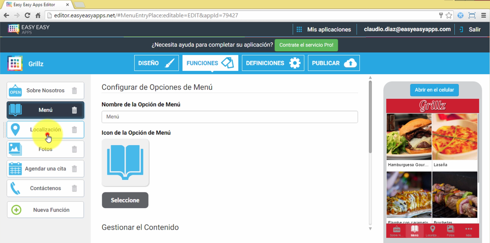Select the Hamburguesa Gourmet thumbnail in preview

click(x=409, y=137)
